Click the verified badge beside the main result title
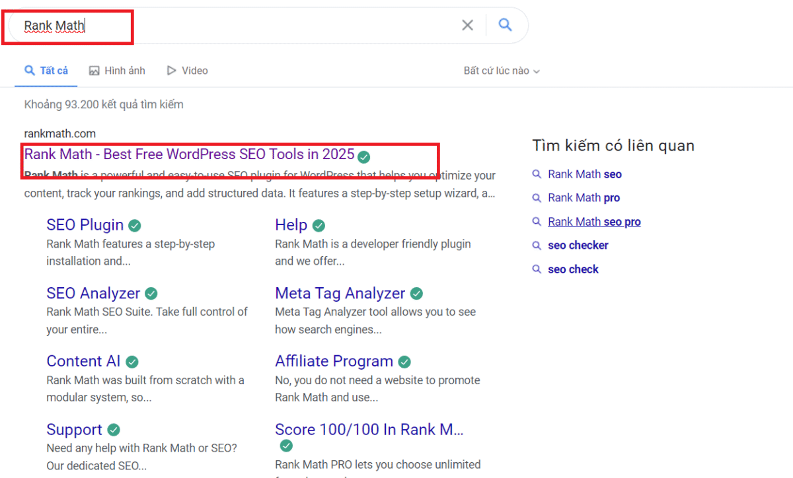 (363, 156)
